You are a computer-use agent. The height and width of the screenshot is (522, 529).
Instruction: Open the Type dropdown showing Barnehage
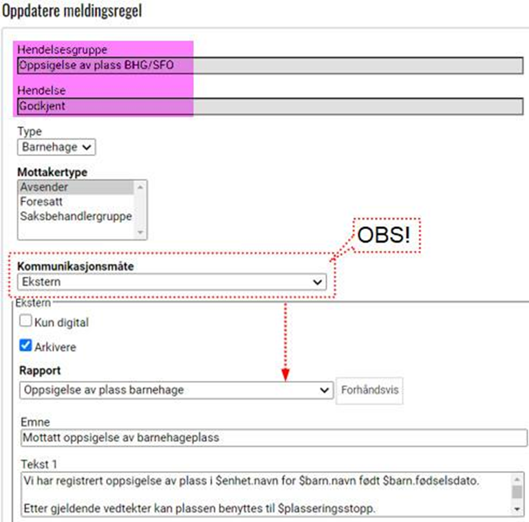(x=56, y=146)
